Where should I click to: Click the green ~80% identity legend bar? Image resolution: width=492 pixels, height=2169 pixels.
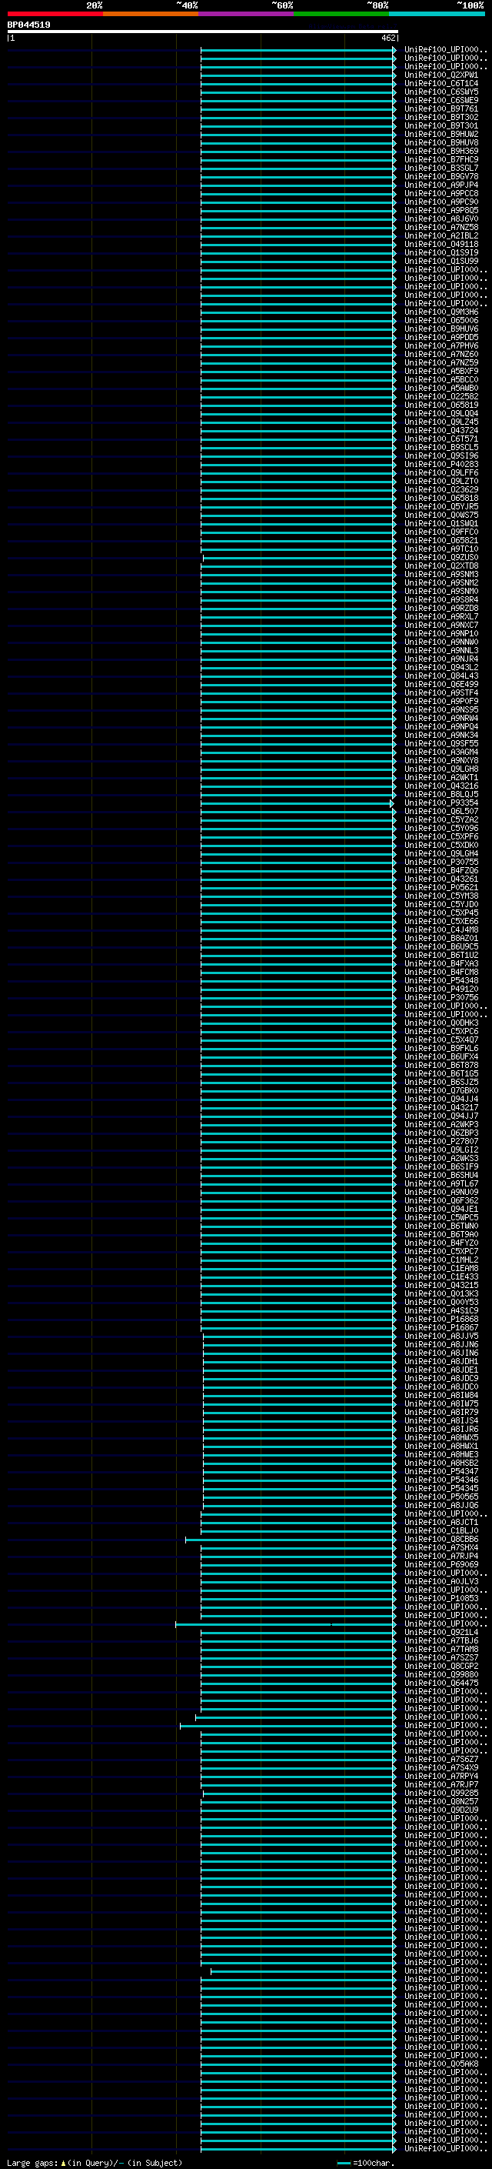[341, 14]
